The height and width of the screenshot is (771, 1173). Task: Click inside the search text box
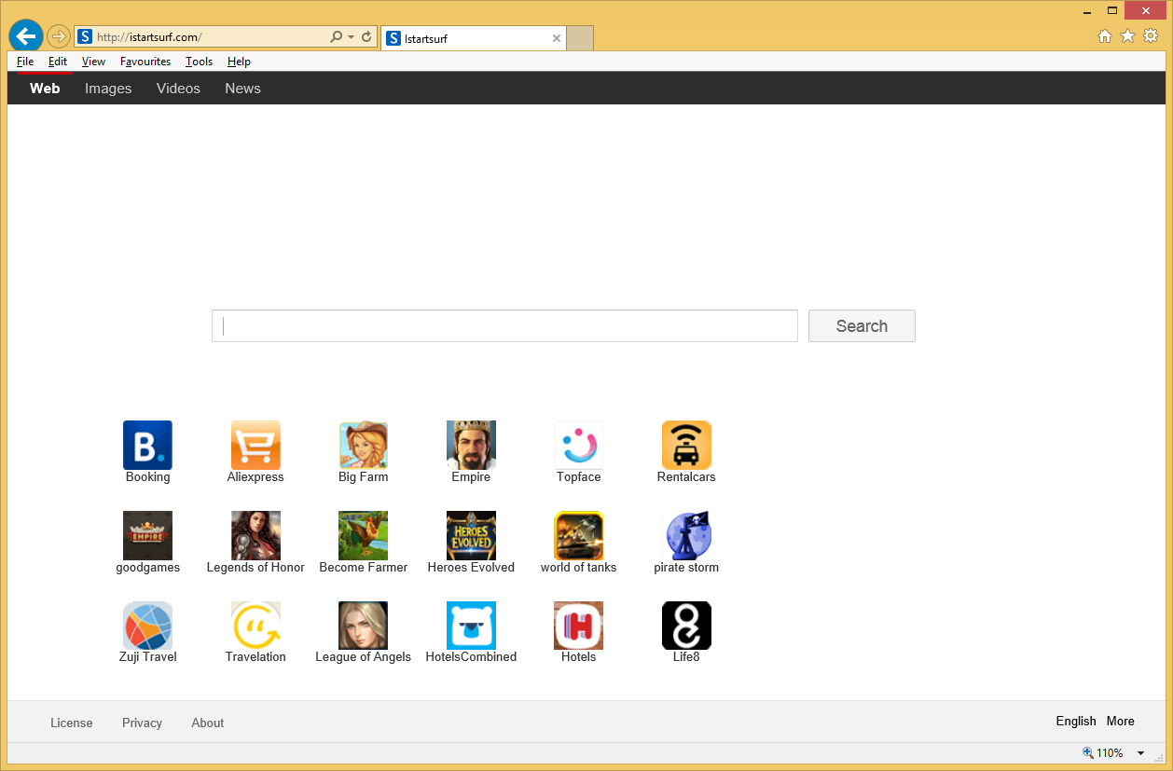pos(504,326)
